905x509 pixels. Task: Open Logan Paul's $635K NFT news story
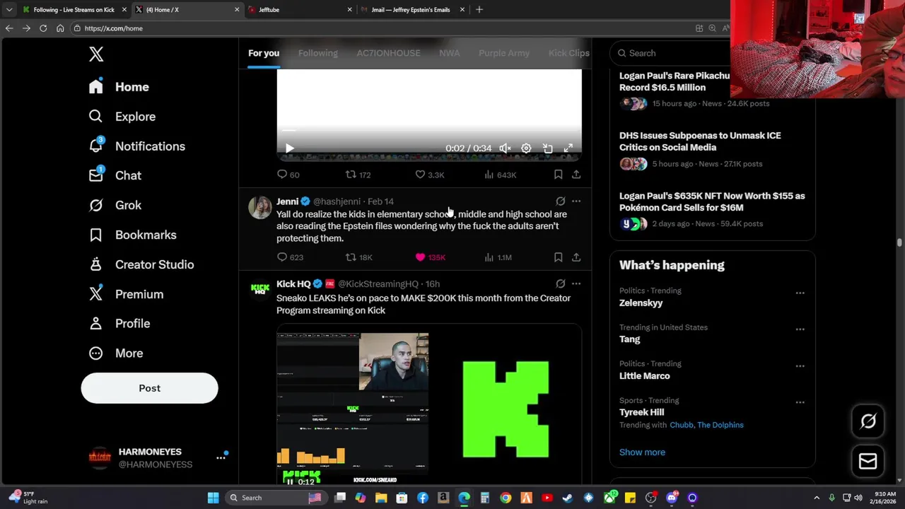click(x=712, y=209)
